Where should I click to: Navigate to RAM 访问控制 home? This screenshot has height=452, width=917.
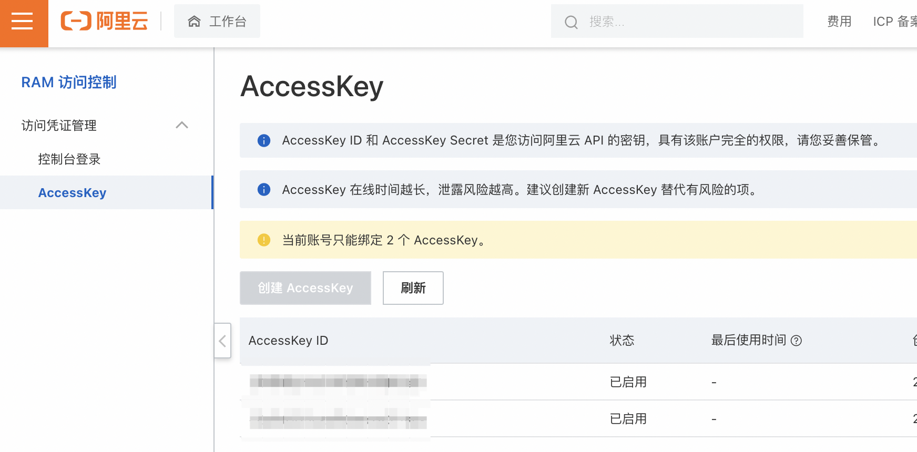pos(69,82)
